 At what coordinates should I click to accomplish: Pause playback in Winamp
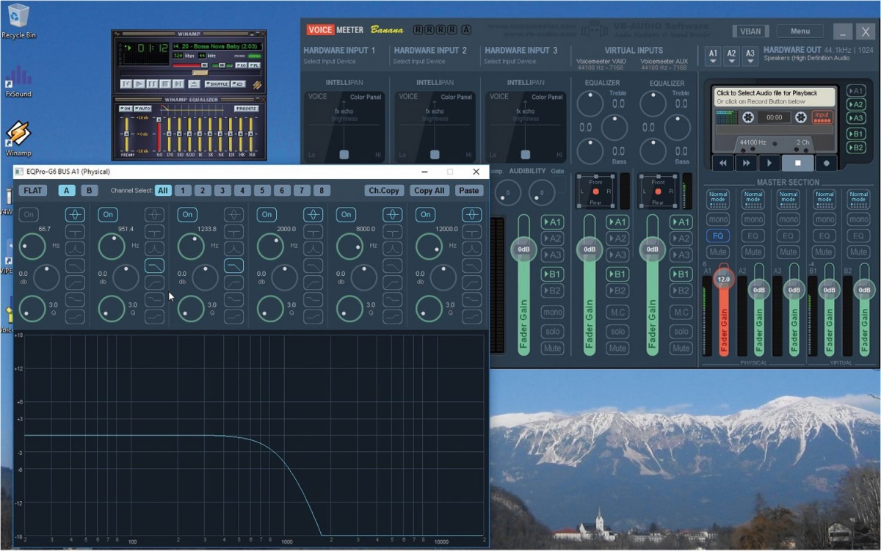tap(152, 84)
